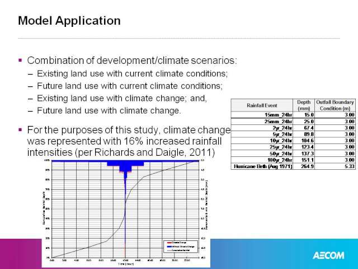Click blue 'Without Climate Change' legend swatch
358x269 pixels.
point(169,247)
